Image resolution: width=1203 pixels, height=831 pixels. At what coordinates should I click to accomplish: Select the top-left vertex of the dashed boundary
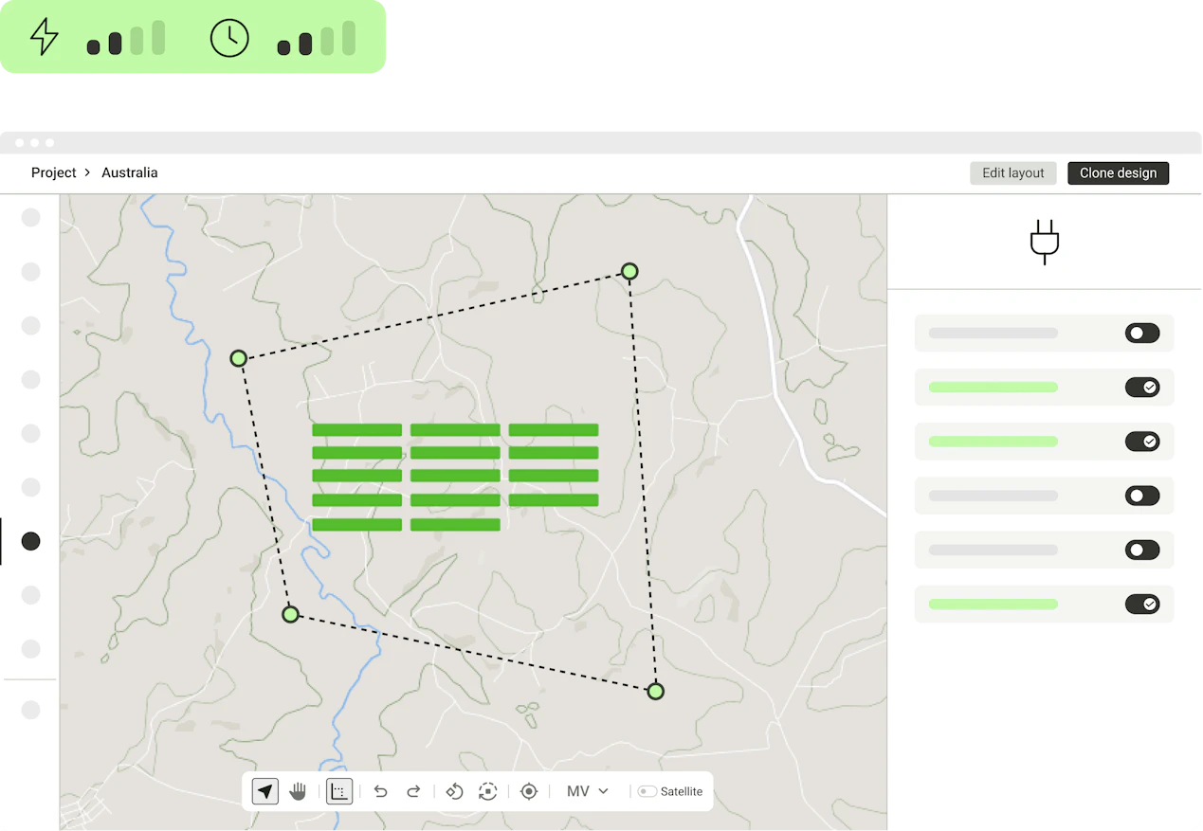pyautogui.click(x=239, y=358)
